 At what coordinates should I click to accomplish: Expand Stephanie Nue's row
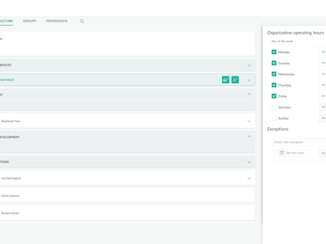tap(249, 121)
